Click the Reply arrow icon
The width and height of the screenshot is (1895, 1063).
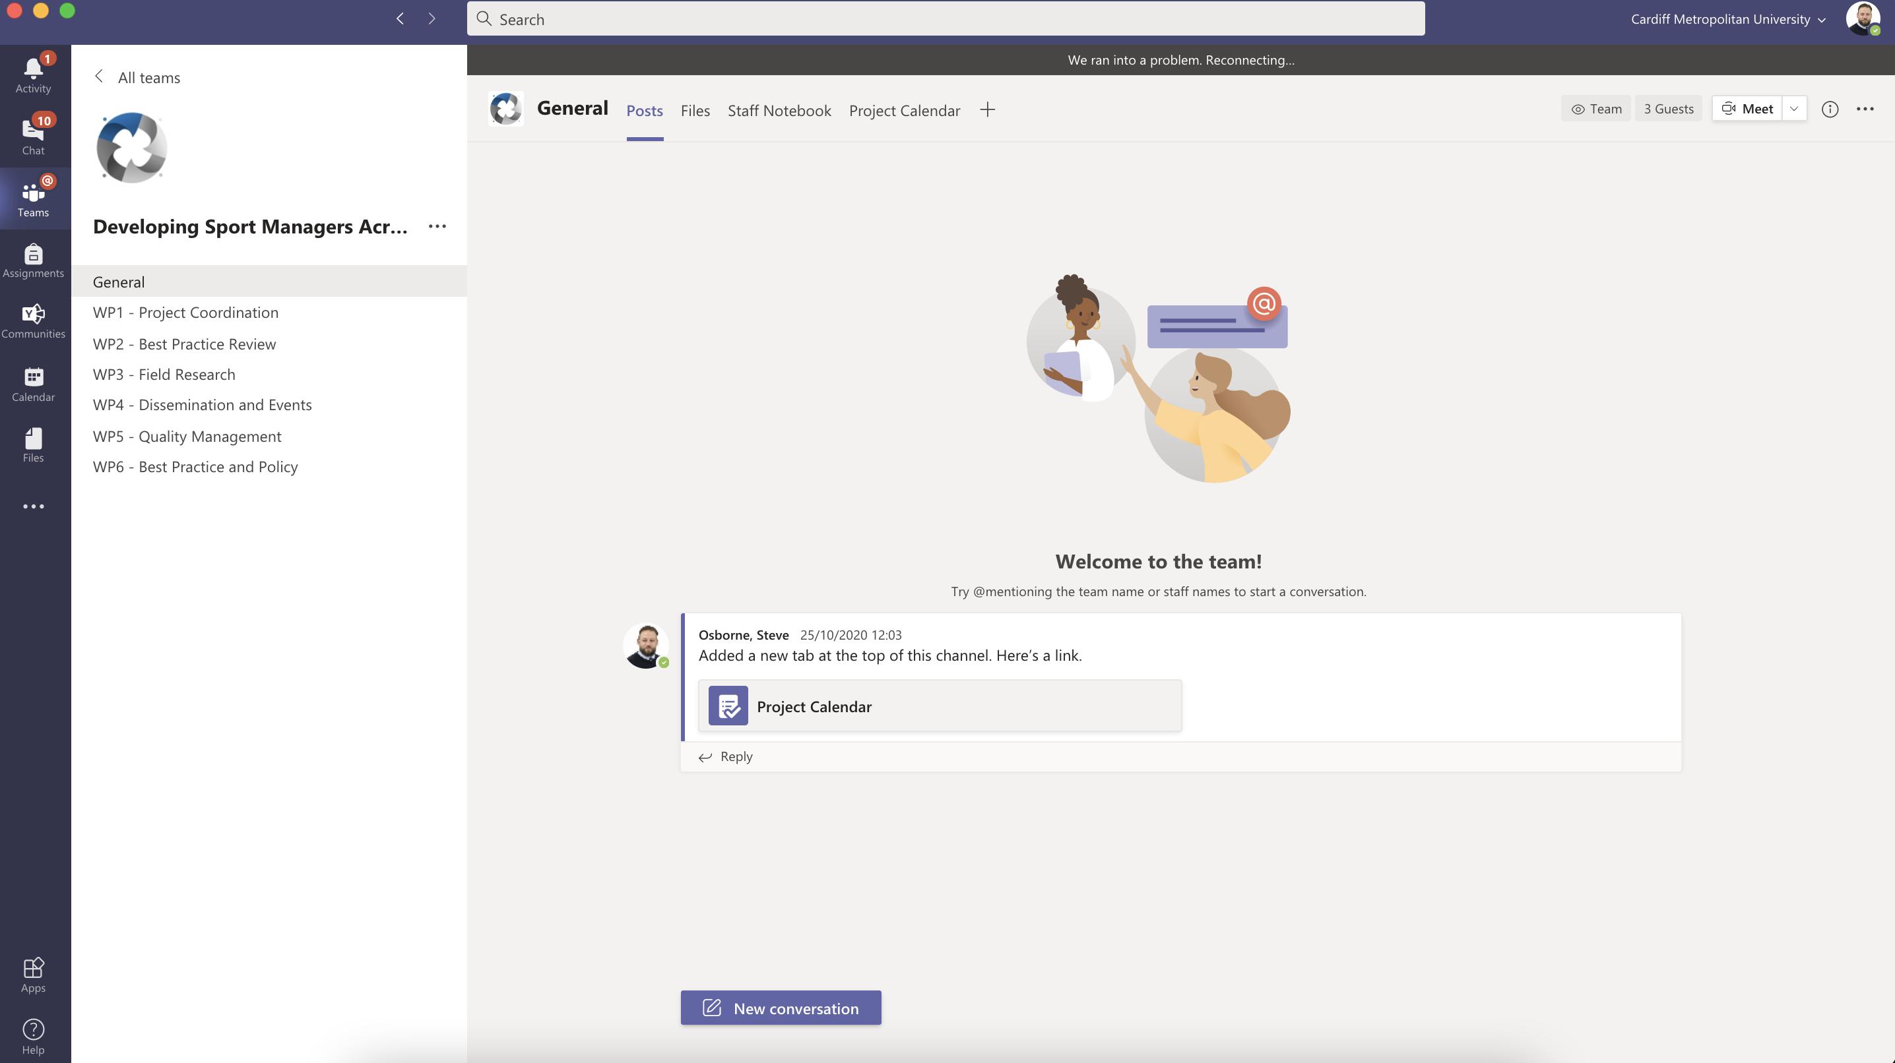705,756
